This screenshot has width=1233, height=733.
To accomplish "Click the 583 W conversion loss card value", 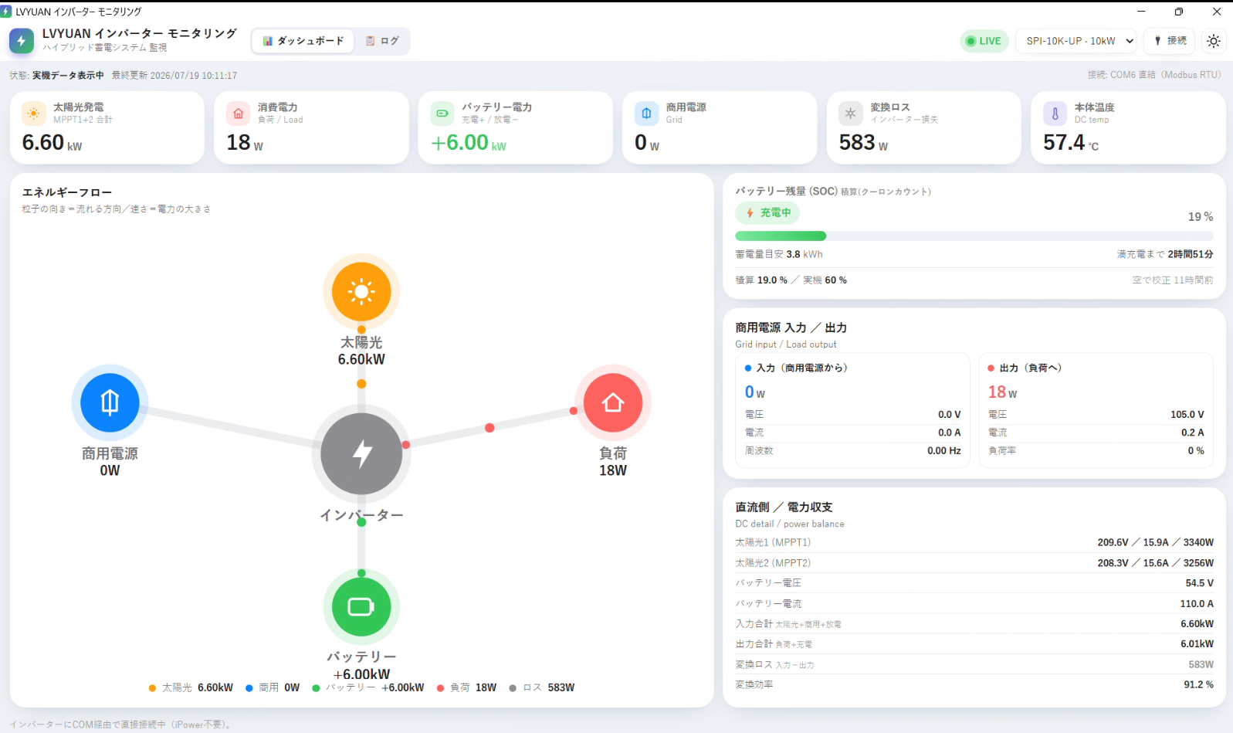I will click(863, 143).
